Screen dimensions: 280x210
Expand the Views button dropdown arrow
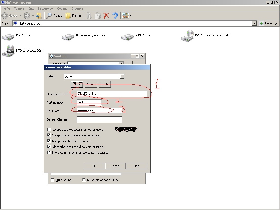[x=130, y=16]
